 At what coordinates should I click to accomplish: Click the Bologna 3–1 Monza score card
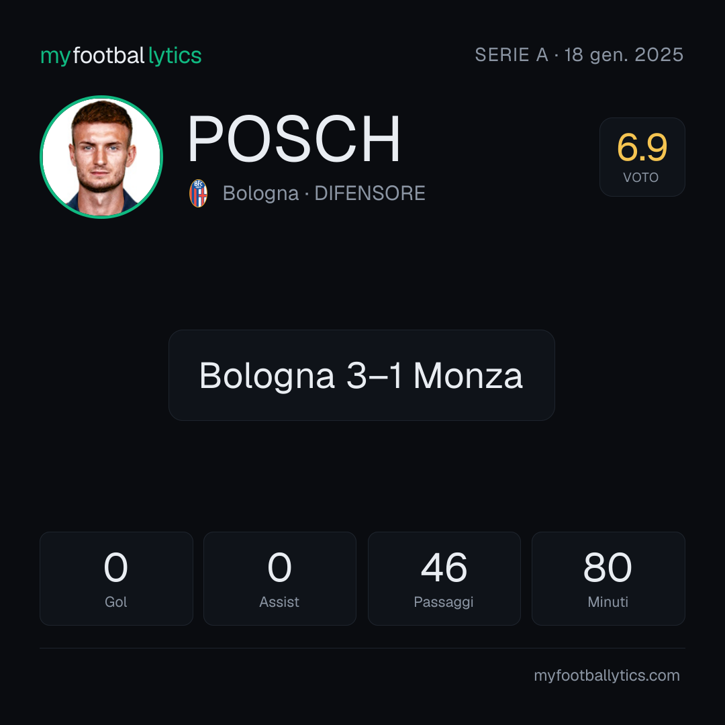[362, 375]
